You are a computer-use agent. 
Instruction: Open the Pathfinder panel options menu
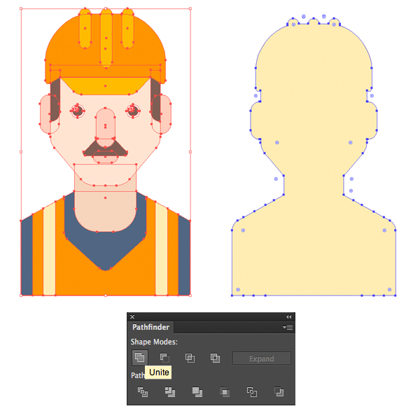[287, 327]
